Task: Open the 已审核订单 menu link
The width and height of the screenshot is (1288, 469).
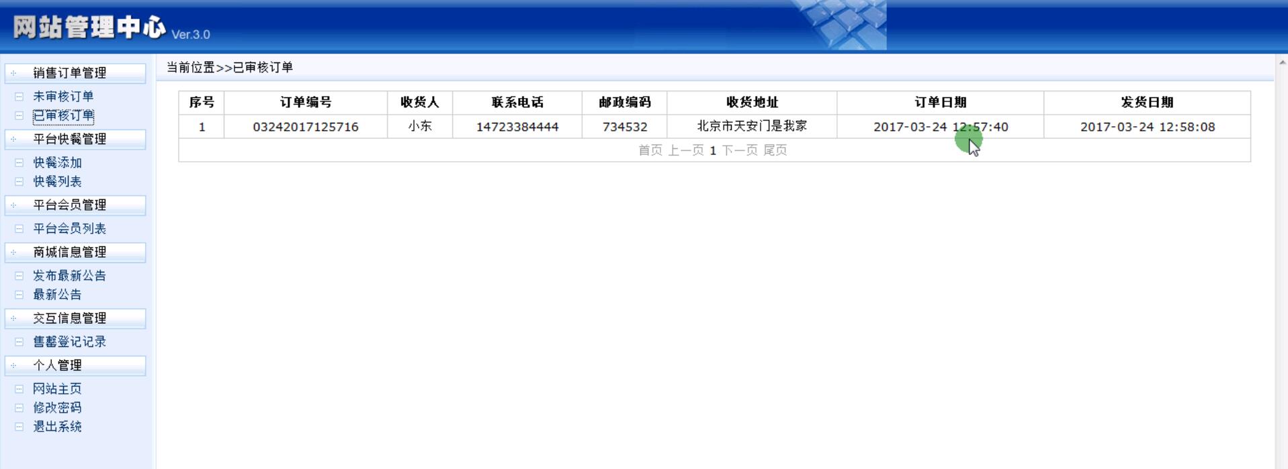Action: (63, 115)
